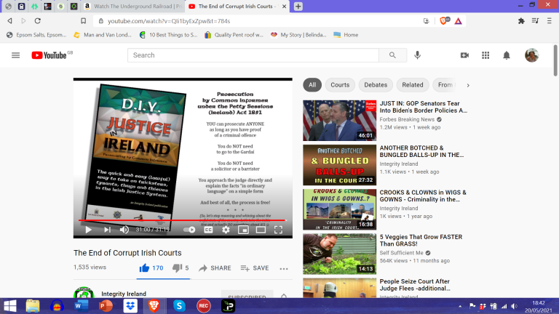Launch Word from the taskbar
Viewport: 559px width, 314px height.
point(82,306)
